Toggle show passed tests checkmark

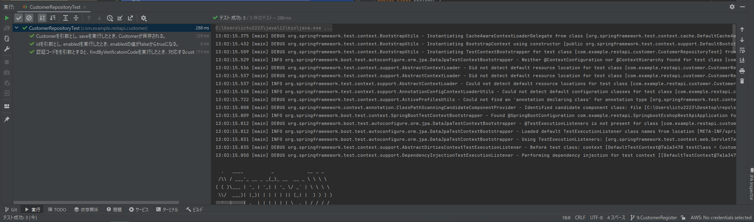pos(19,18)
